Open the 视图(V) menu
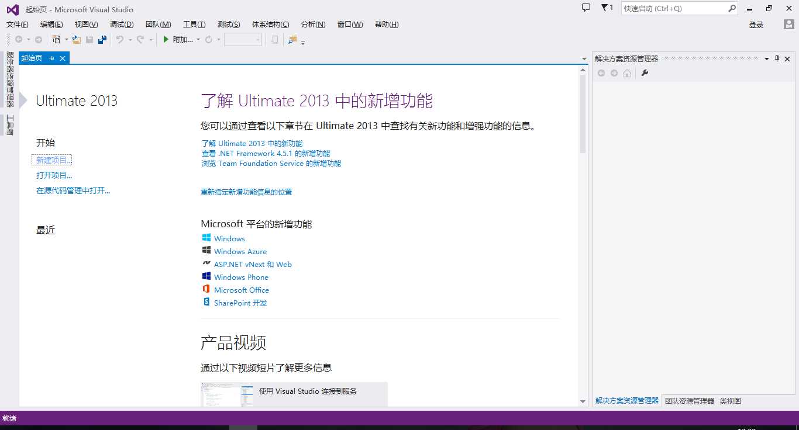The width and height of the screenshot is (799, 430). pos(86,24)
